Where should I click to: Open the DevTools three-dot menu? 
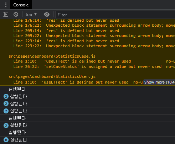[6, 5]
